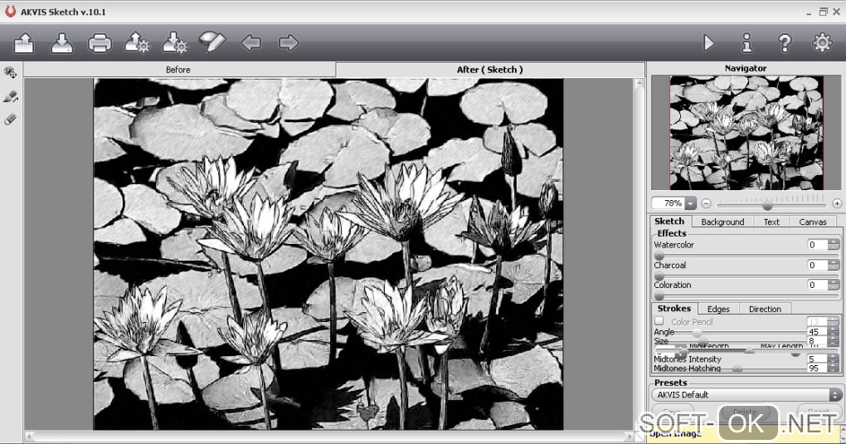The image size is (846, 444).
Task: Click the Angle value field showing 45
Action: [817, 332]
